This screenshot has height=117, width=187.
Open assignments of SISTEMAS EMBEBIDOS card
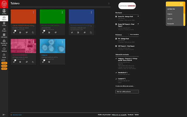coord(20,62)
